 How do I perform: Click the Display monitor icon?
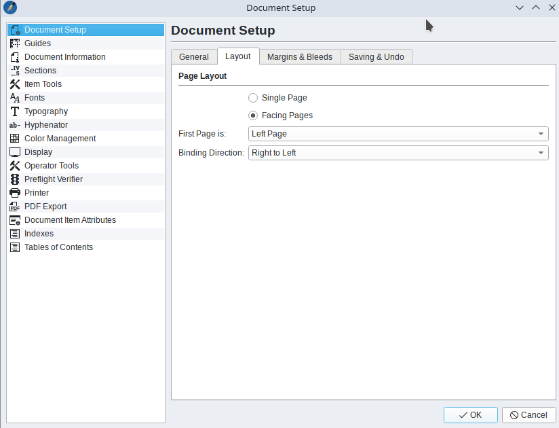15,152
